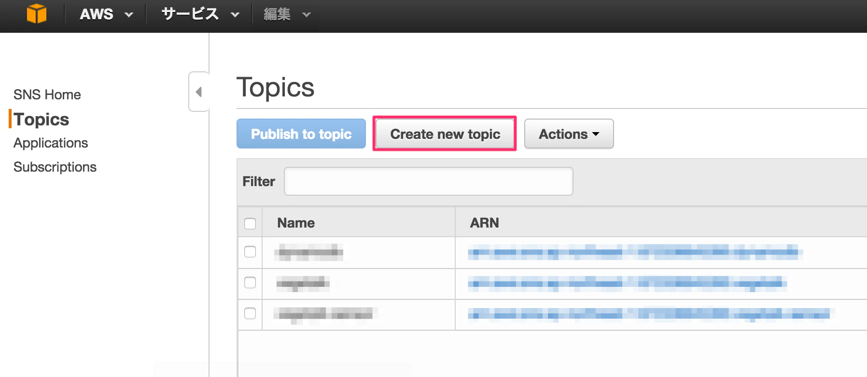867x377 pixels.
Task: Click the orange AWS cube logo
Action: point(37,13)
